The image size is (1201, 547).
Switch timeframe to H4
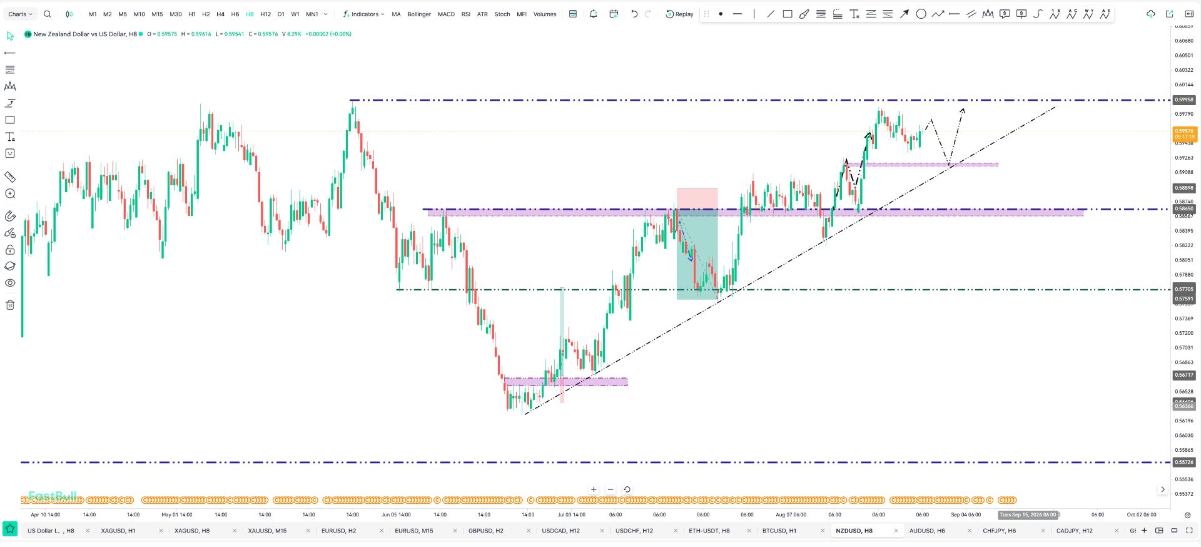point(220,14)
